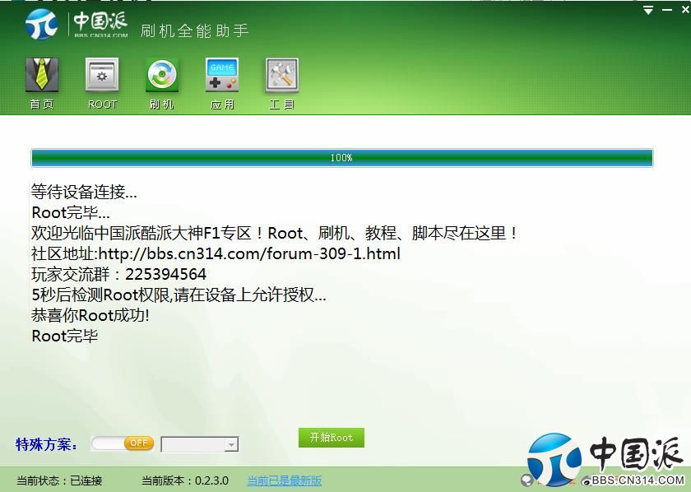Click the 社区地址 forum URL text
This screenshot has width=691, height=492.
coord(216,253)
